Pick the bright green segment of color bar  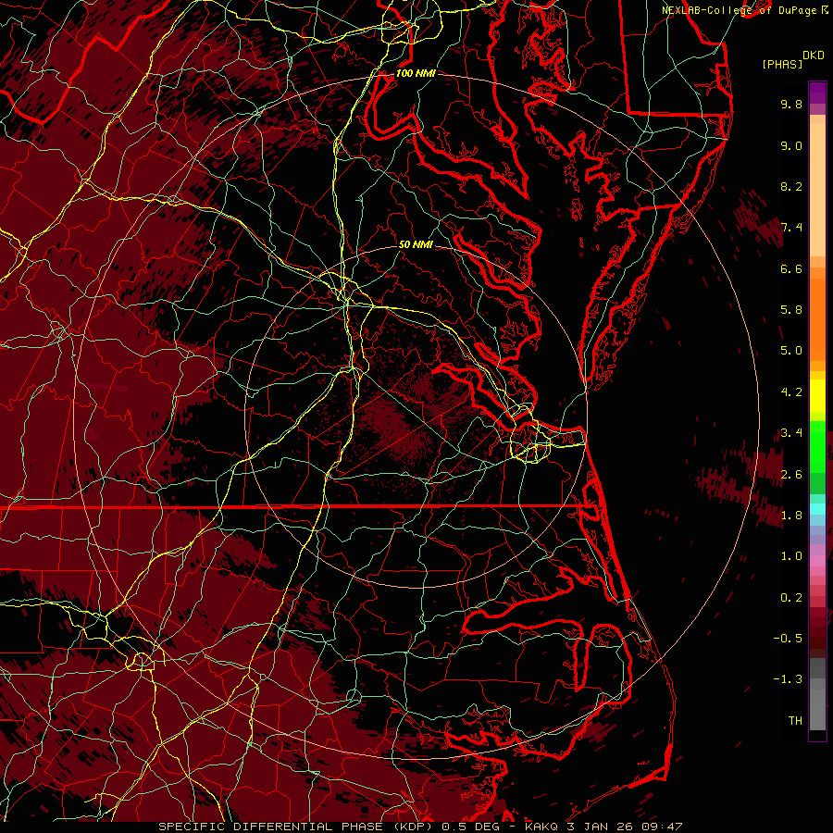point(817,446)
